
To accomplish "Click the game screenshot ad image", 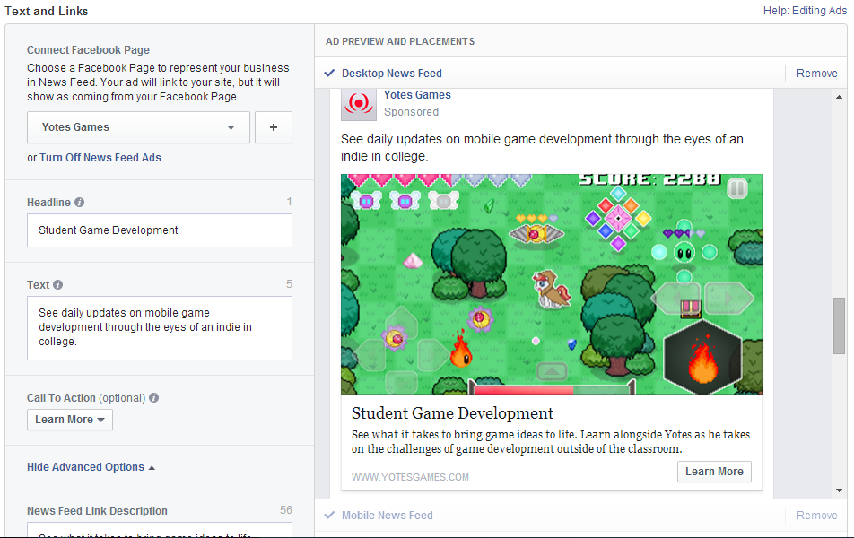I will pyautogui.click(x=551, y=283).
